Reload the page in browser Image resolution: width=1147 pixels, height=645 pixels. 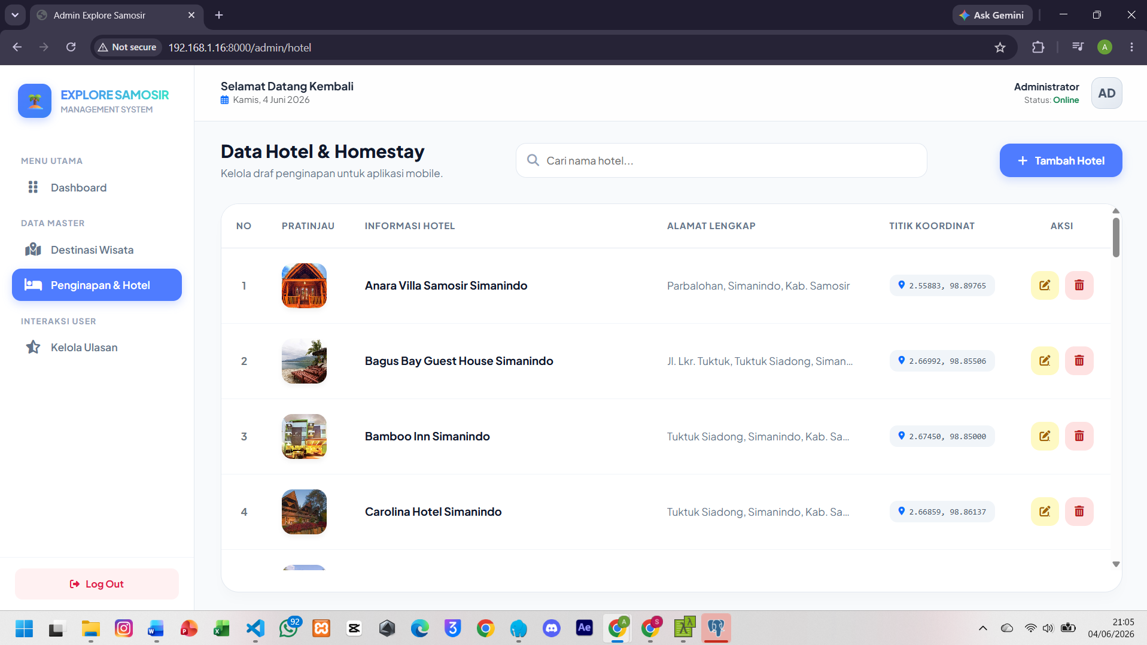tap(71, 47)
